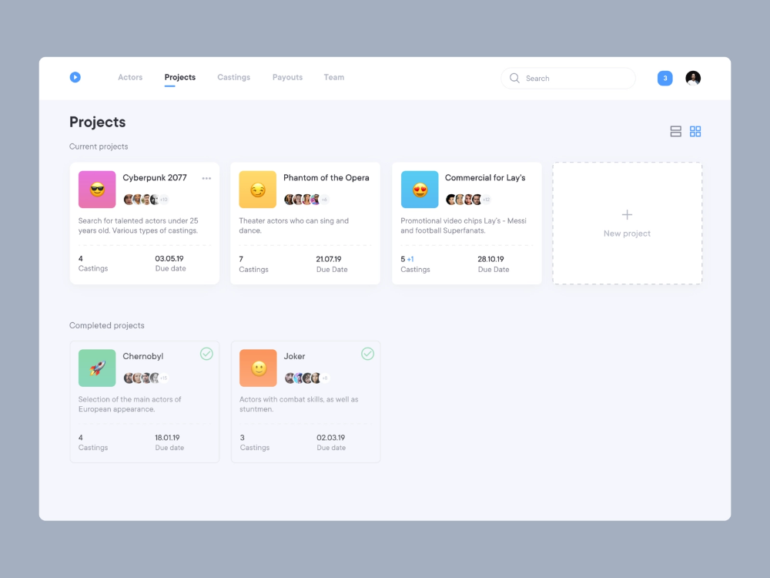Open the notifications badge showing 3
Image resolution: width=770 pixels, height=578 pixels.
point(665,78)
